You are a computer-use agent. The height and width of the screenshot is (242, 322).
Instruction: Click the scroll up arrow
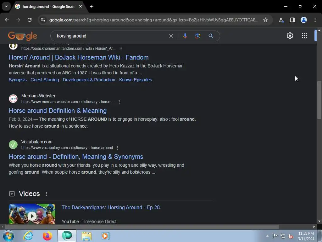tap(319, 30)
